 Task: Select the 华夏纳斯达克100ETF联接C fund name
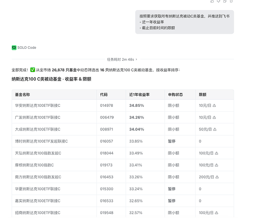(38, 189)
